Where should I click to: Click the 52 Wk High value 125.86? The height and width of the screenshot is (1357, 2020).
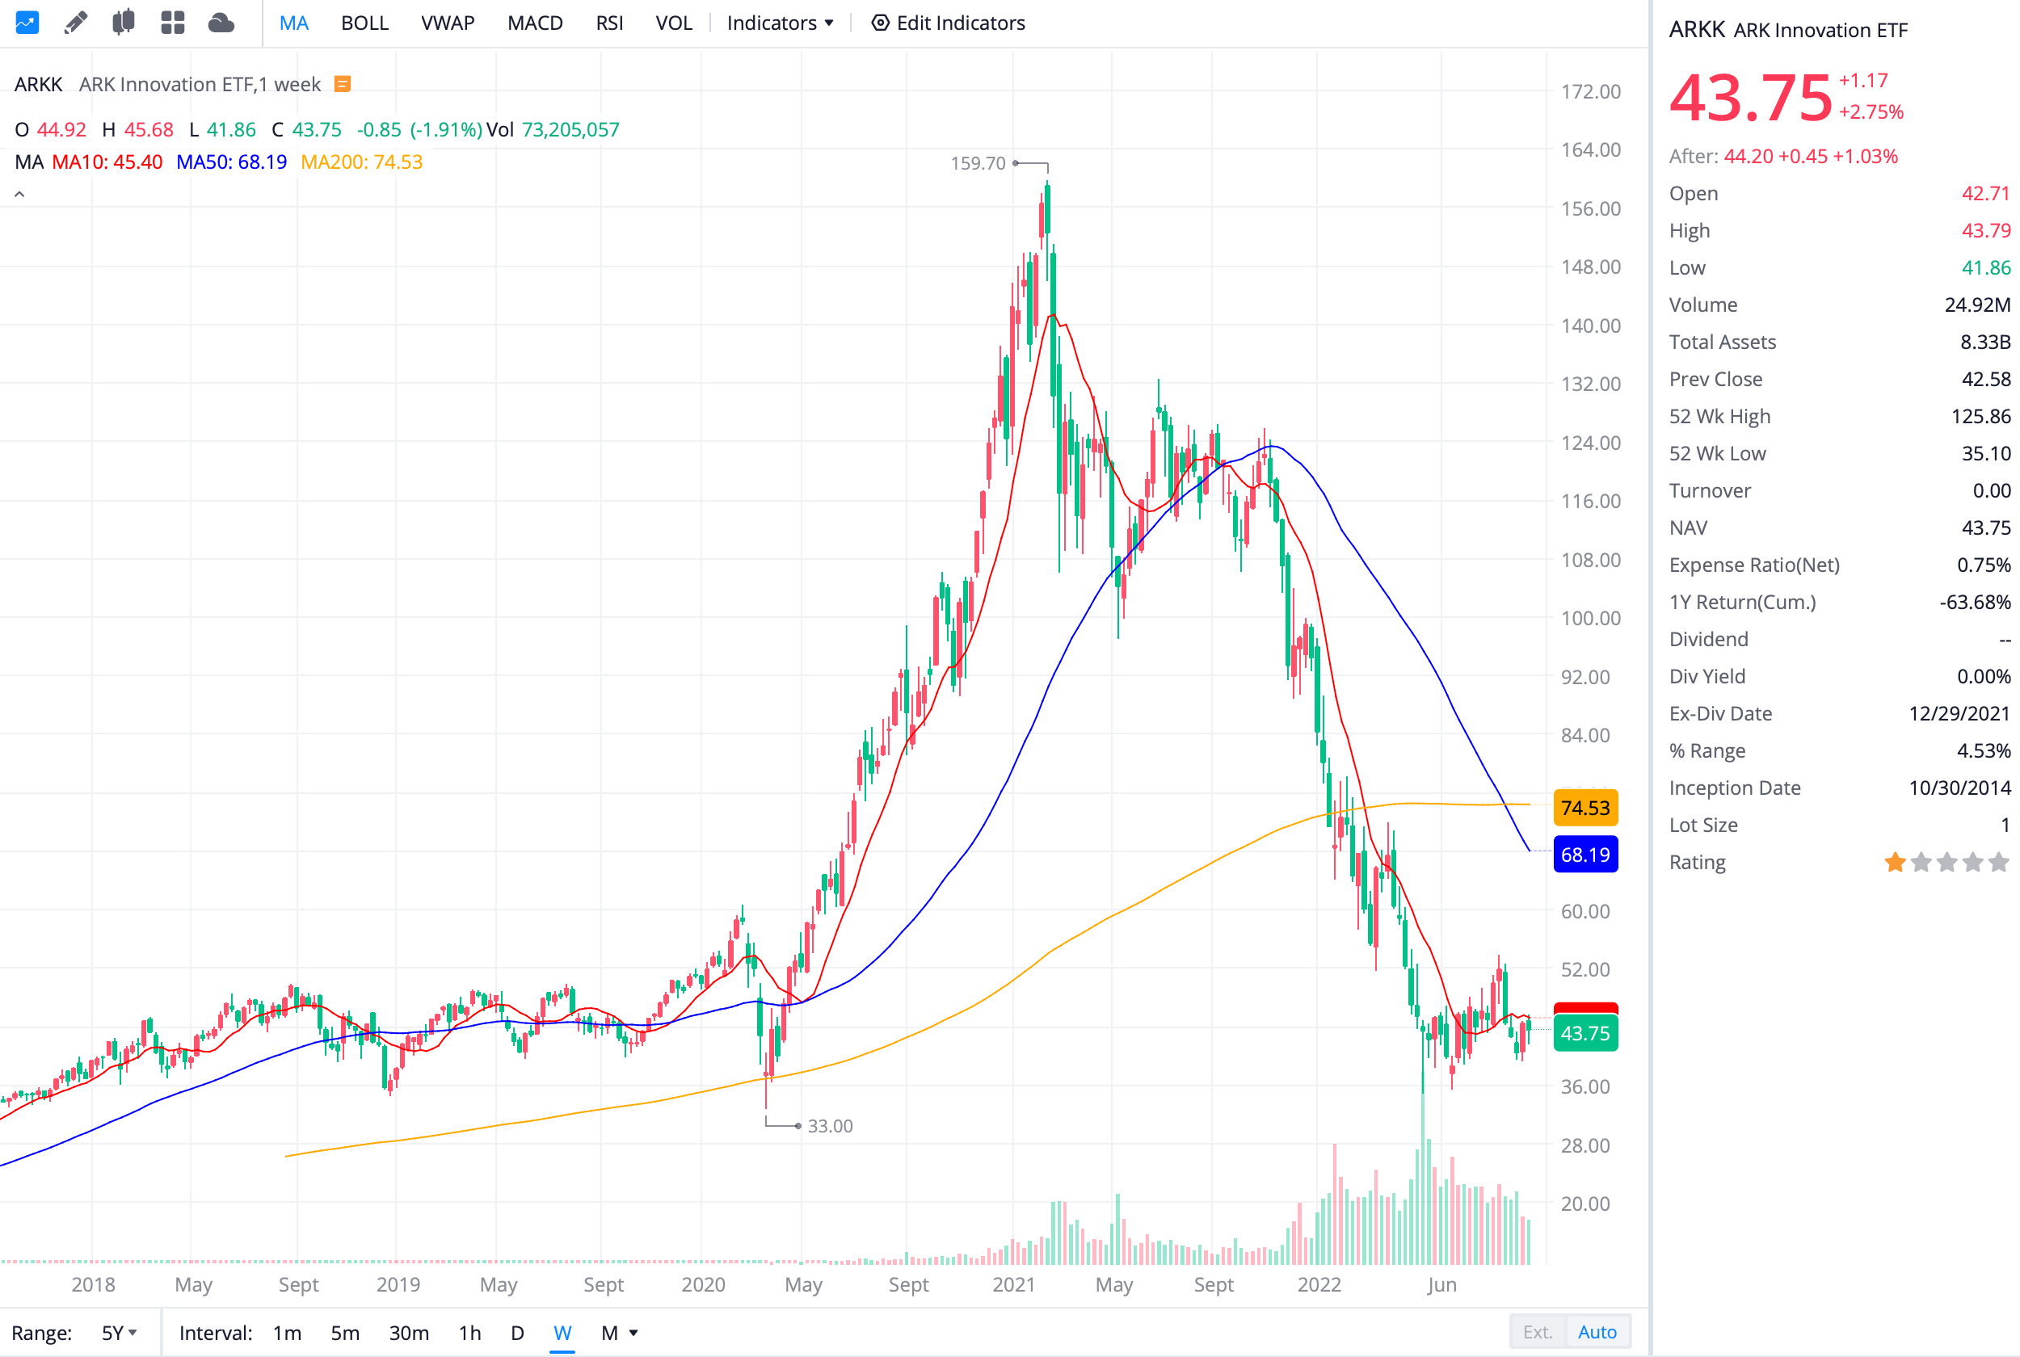(1980, 416)
